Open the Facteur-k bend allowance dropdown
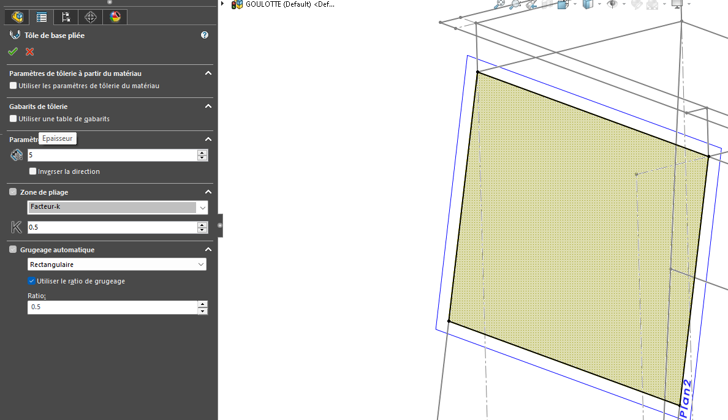This screenshot has height=420, width=728. 202,208
